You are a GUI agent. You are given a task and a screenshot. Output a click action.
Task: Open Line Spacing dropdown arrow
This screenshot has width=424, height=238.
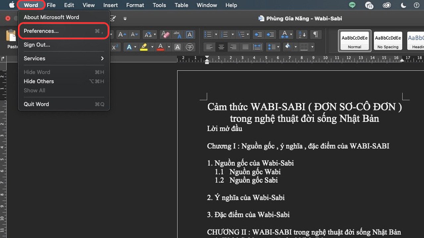point(278,47)
